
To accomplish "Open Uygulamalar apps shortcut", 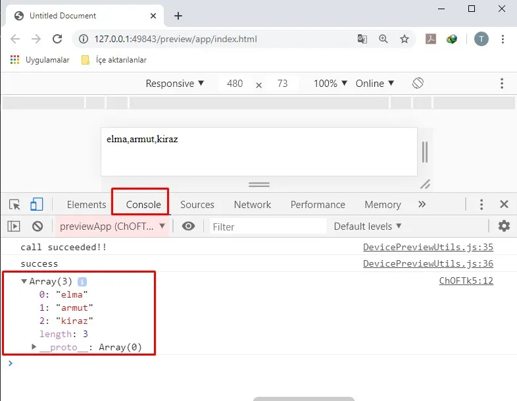I will pyautogui.click(x=40, y=60).
